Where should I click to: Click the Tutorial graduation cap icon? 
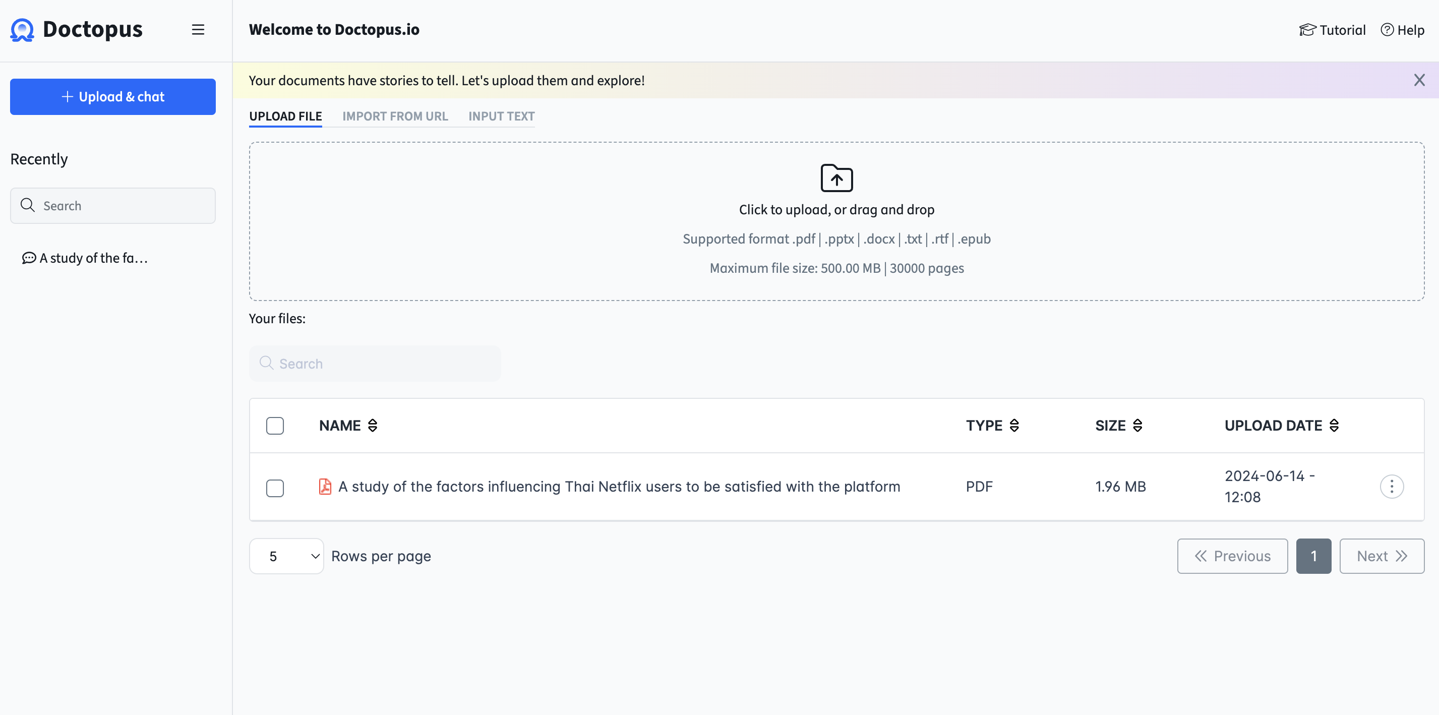coord(1307,29)
